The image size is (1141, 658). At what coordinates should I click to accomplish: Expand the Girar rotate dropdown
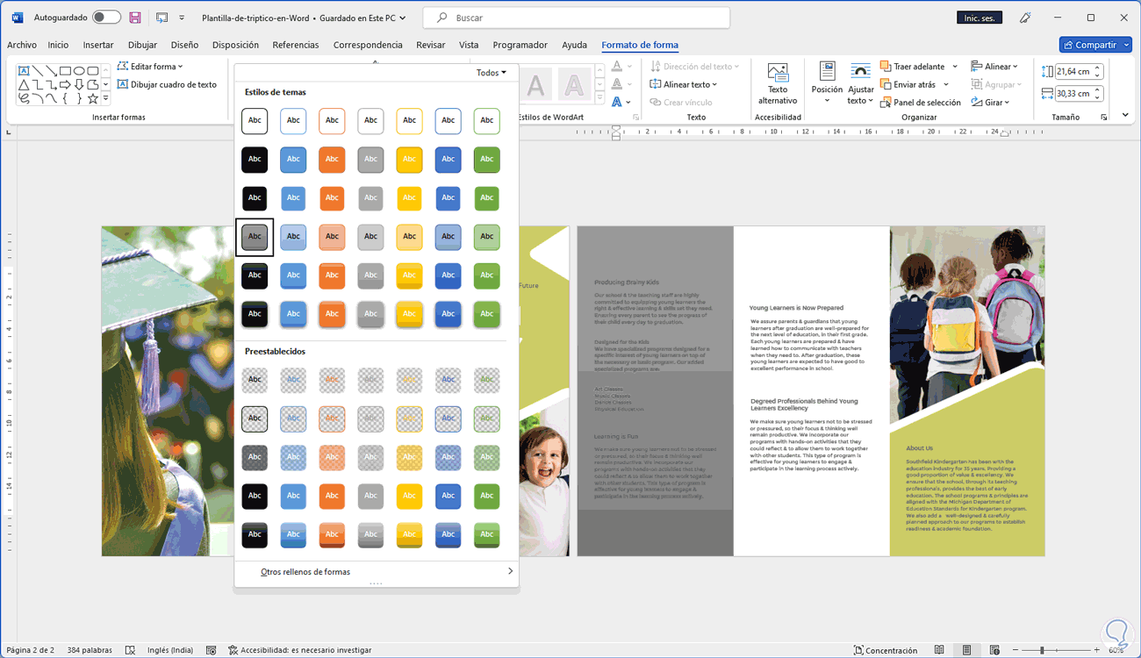click(x=994, y=103)
